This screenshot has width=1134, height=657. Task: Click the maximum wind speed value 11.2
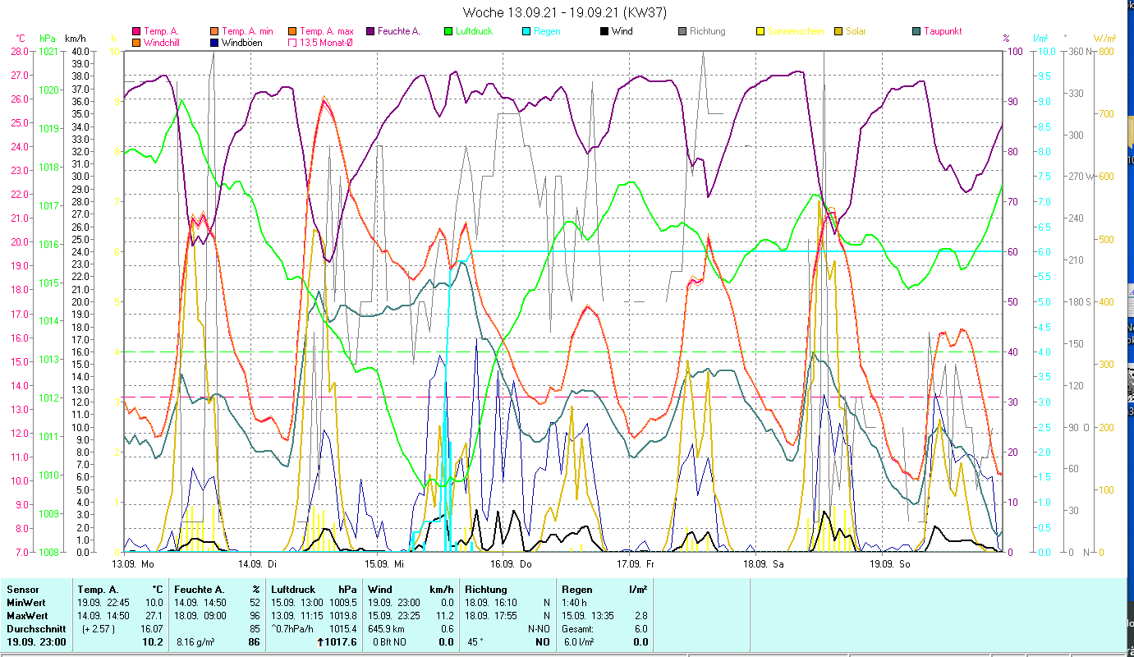click(445, 616)
